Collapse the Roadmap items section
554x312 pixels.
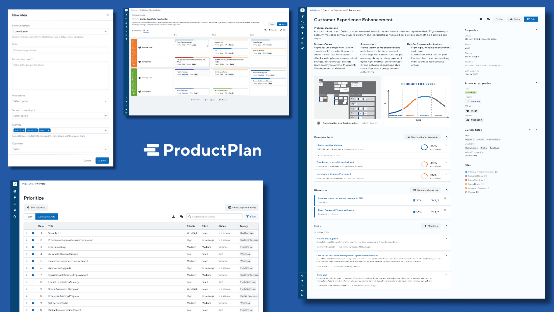coord(447,137)
